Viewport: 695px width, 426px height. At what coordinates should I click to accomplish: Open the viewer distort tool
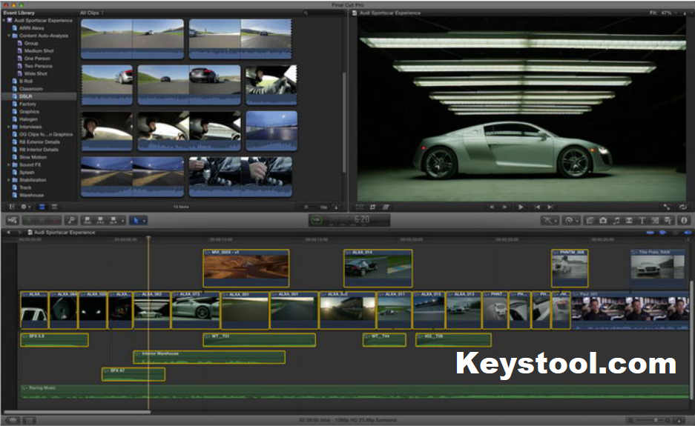coord(386,207)
